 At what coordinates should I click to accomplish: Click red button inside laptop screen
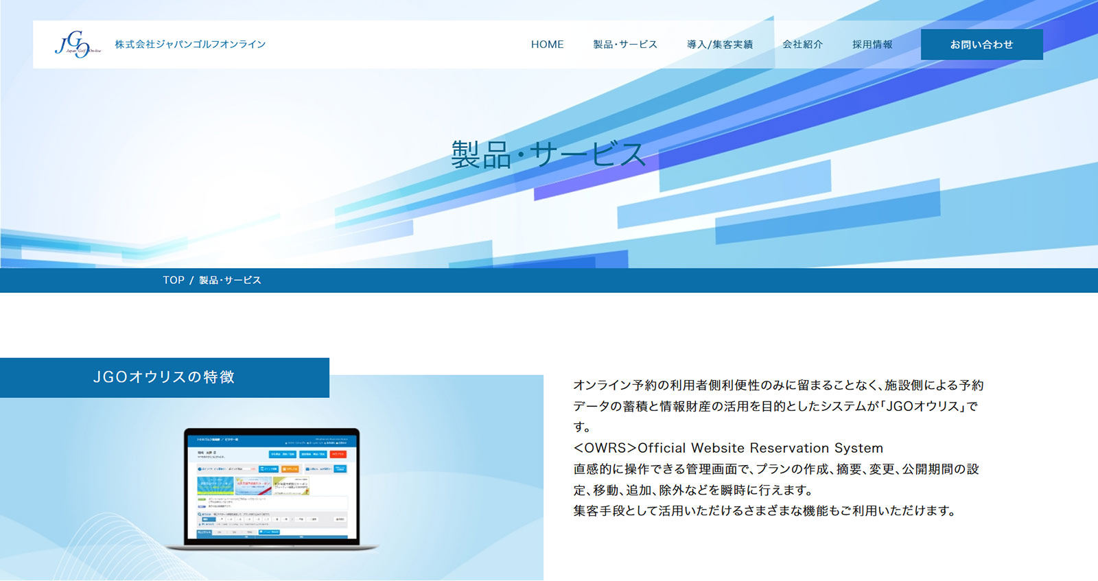338,454
